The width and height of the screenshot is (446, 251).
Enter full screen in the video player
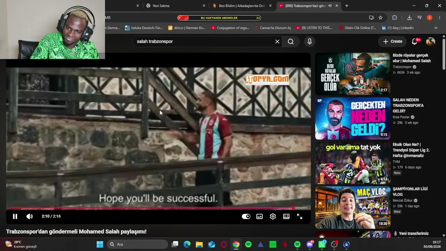point(300,216)
